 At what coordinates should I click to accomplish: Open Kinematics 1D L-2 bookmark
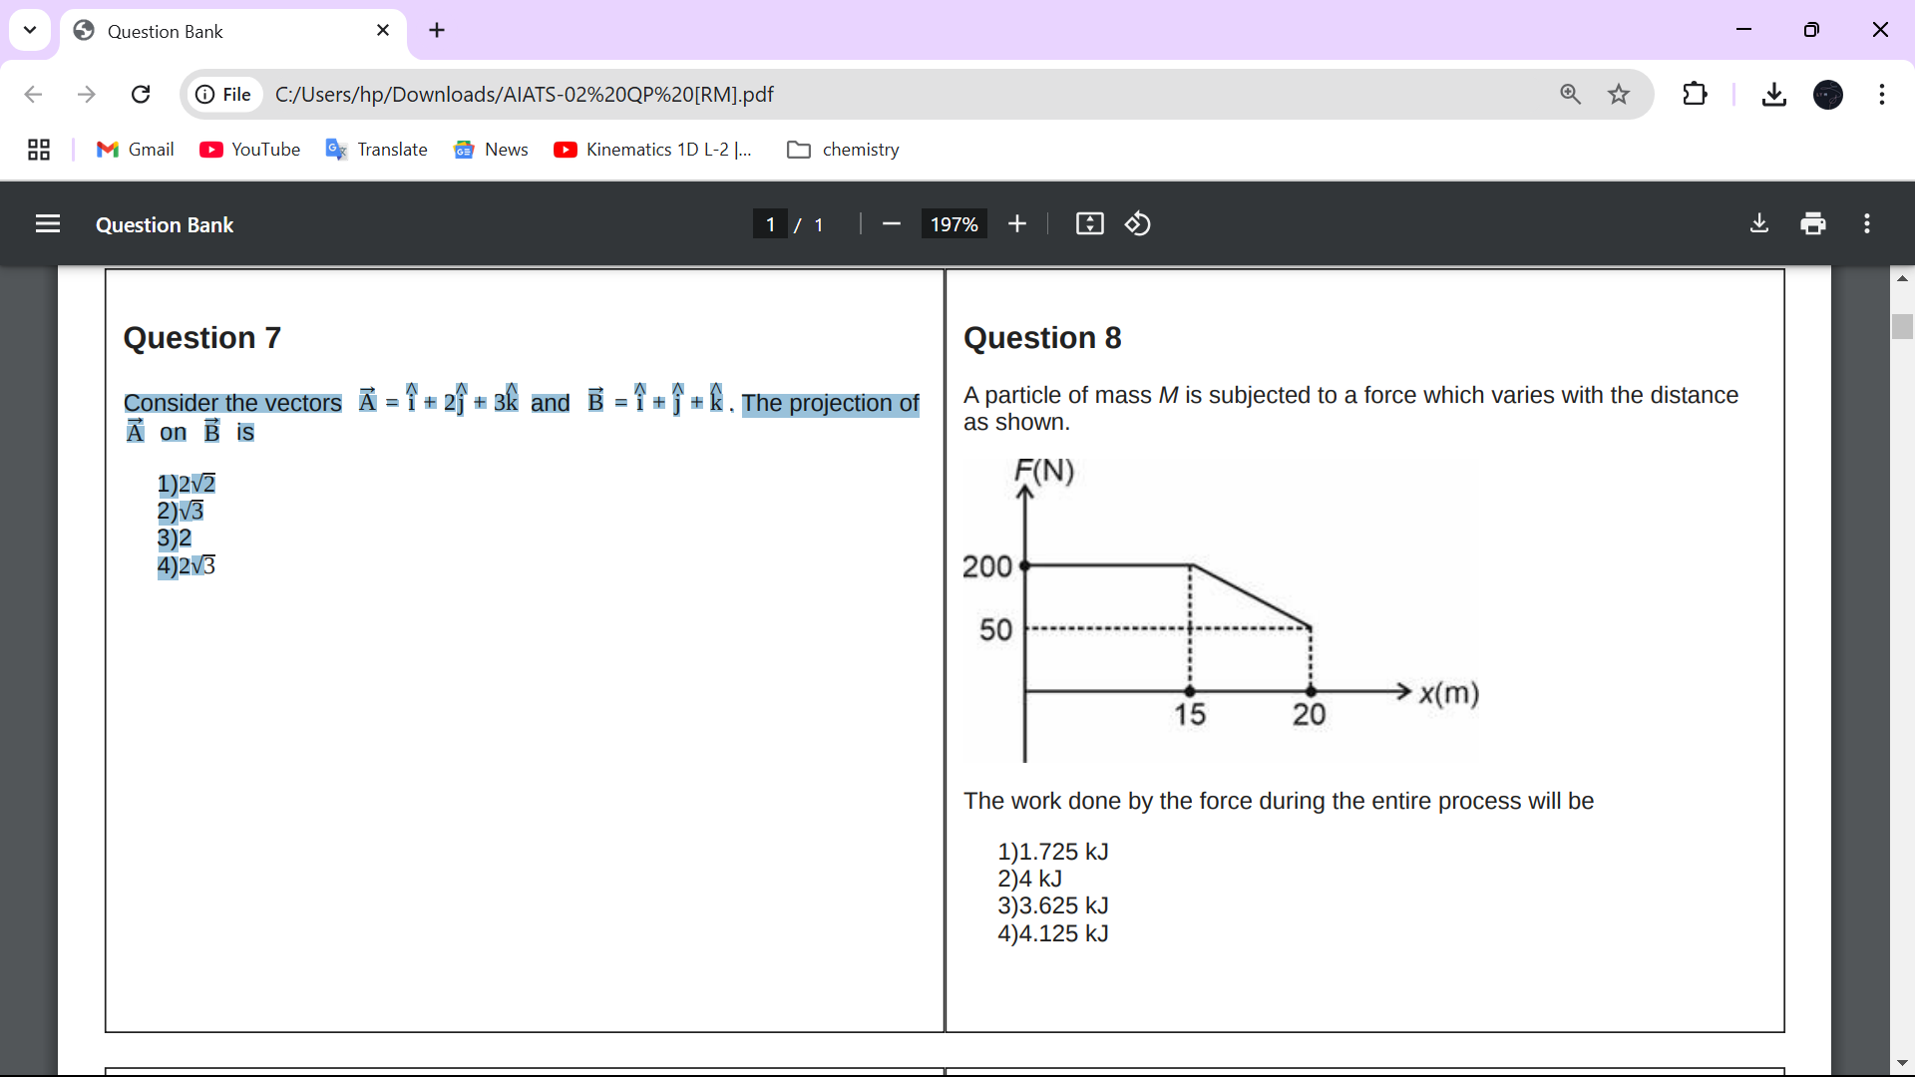tap(652, 150)
